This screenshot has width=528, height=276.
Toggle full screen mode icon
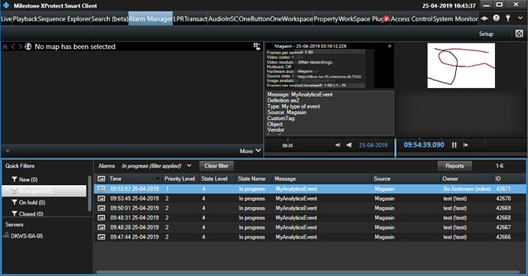pos(520,34)
